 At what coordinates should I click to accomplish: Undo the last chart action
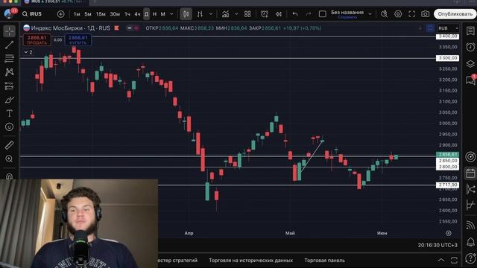295,14
